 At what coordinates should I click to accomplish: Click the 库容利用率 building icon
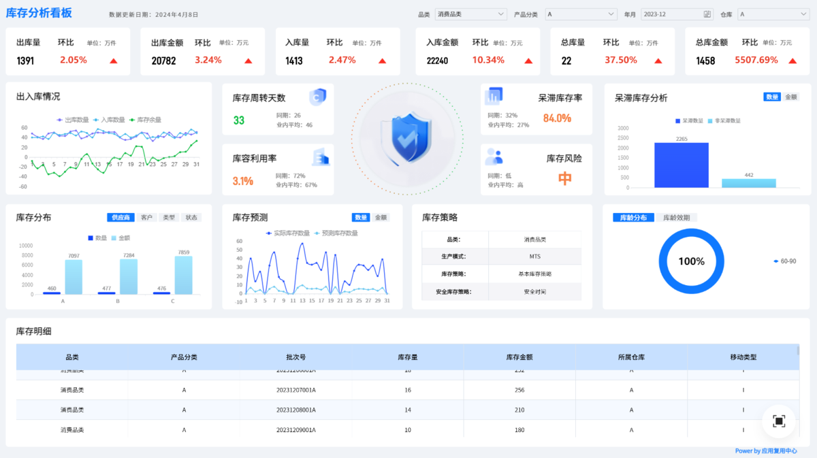tap(321, 157)
